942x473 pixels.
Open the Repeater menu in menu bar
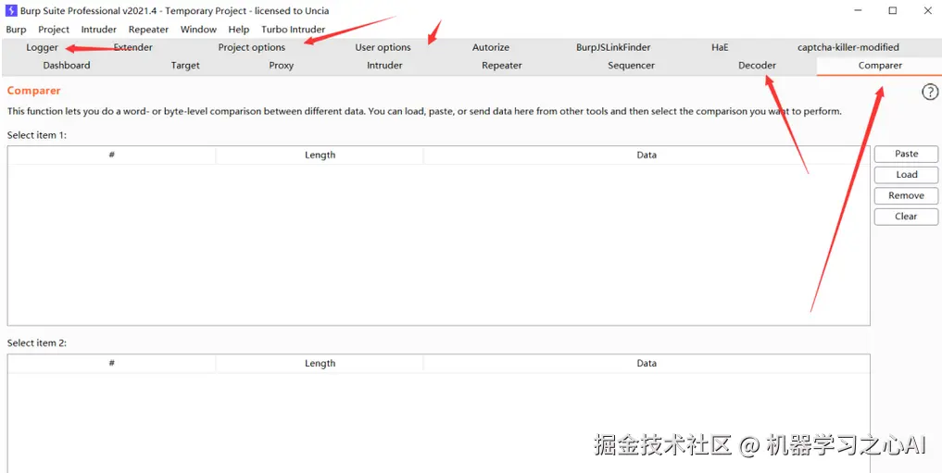pyautogui.click(x=148, y=30)
